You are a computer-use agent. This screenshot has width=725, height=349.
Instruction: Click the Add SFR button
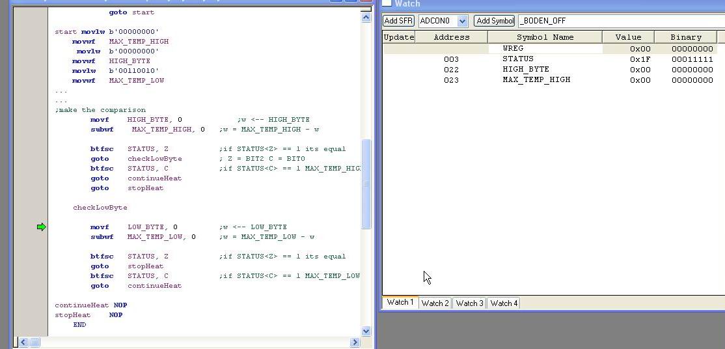398,21
